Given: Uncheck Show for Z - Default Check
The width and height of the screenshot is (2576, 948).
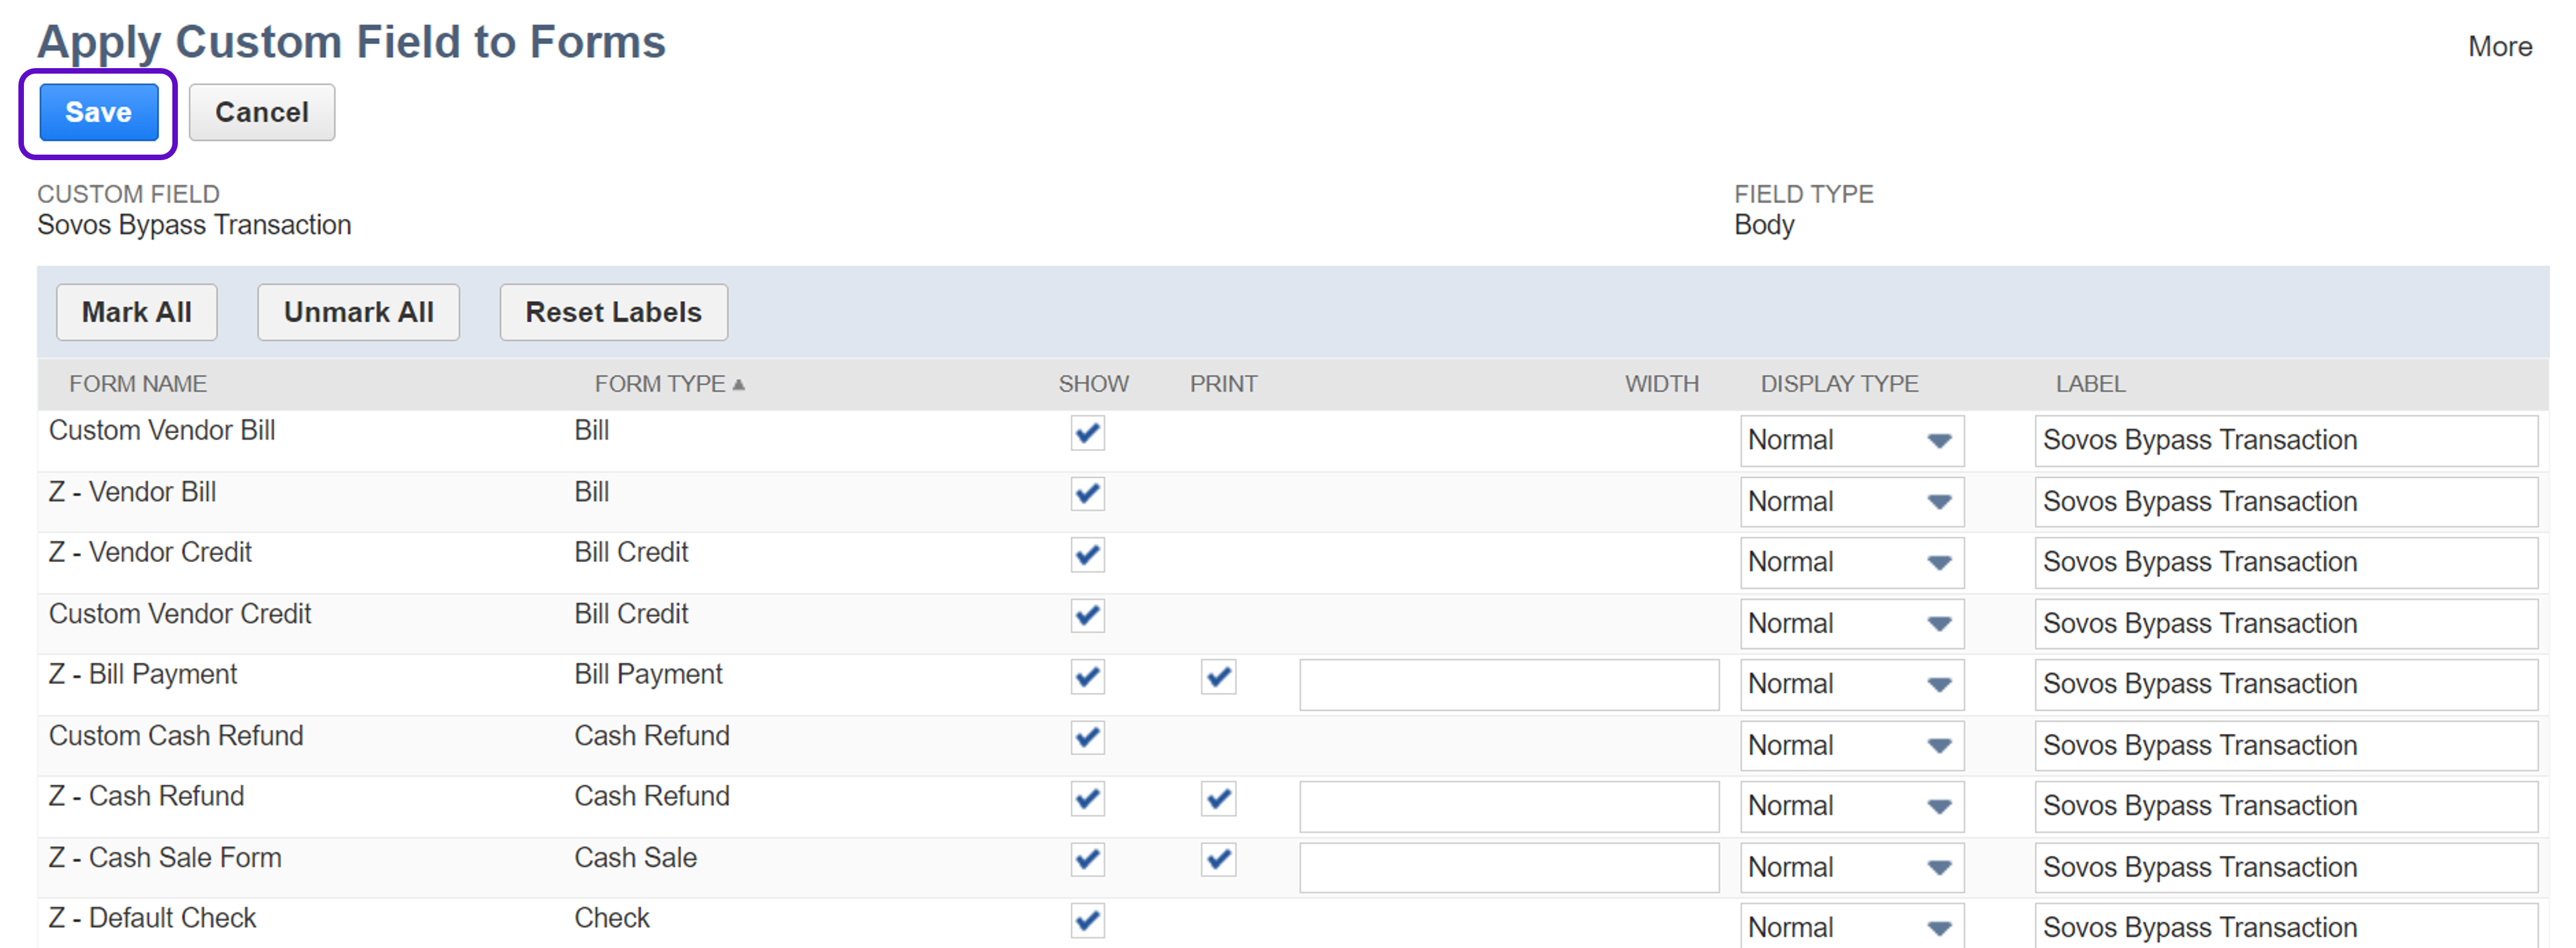Looking at the screenshot, I should tap(1087, 921).
